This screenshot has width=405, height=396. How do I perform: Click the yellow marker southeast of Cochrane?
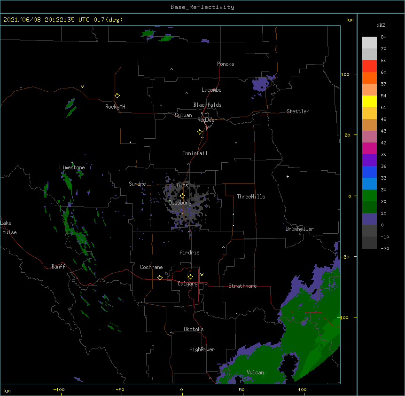point(160,277)
